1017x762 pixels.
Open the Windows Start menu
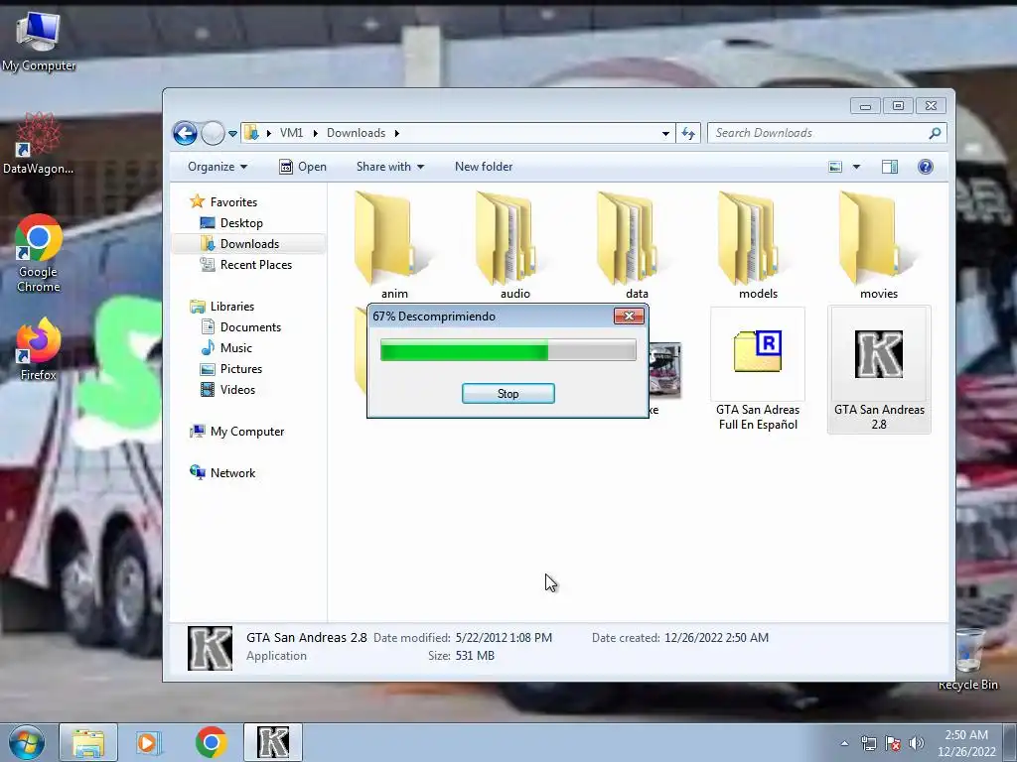coord(27,742)
